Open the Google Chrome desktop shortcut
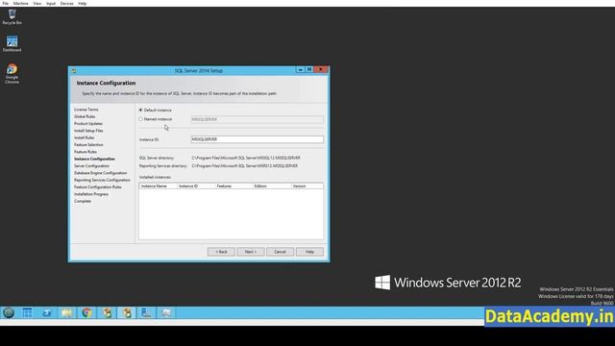Image resolution: width=615 pixels, height=346 pixels. tap(12, 73)
